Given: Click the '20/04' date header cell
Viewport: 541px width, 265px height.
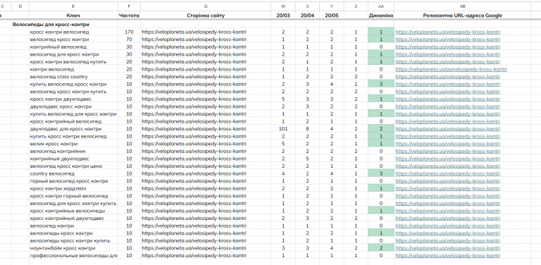Looking at the screenshot, I should (x=307, y=16).
